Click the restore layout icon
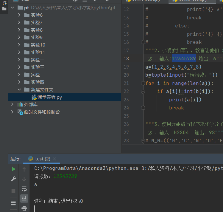 pyautogui.click(x=13, y=203)
